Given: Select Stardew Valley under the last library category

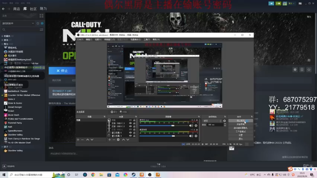Looking at the screenshot, I should pyautogui.click(x=15, y=151).
